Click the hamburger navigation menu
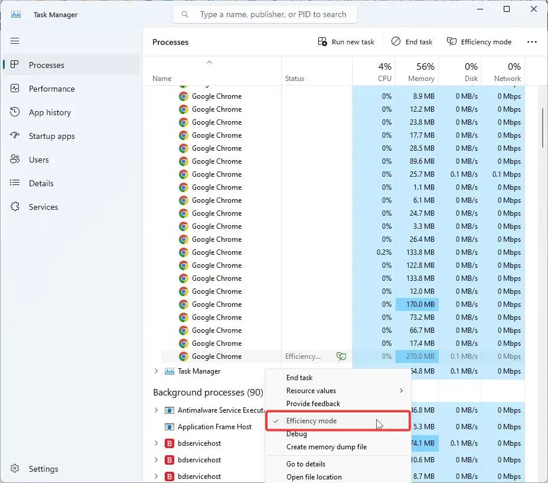The image size is (548, 483). (x=15, y=41)
